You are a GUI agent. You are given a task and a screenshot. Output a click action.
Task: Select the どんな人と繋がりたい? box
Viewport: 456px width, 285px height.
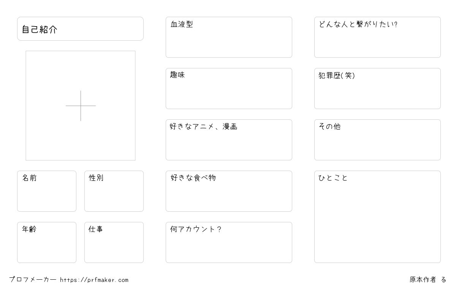pyautogui.click(x=377, y=37)
